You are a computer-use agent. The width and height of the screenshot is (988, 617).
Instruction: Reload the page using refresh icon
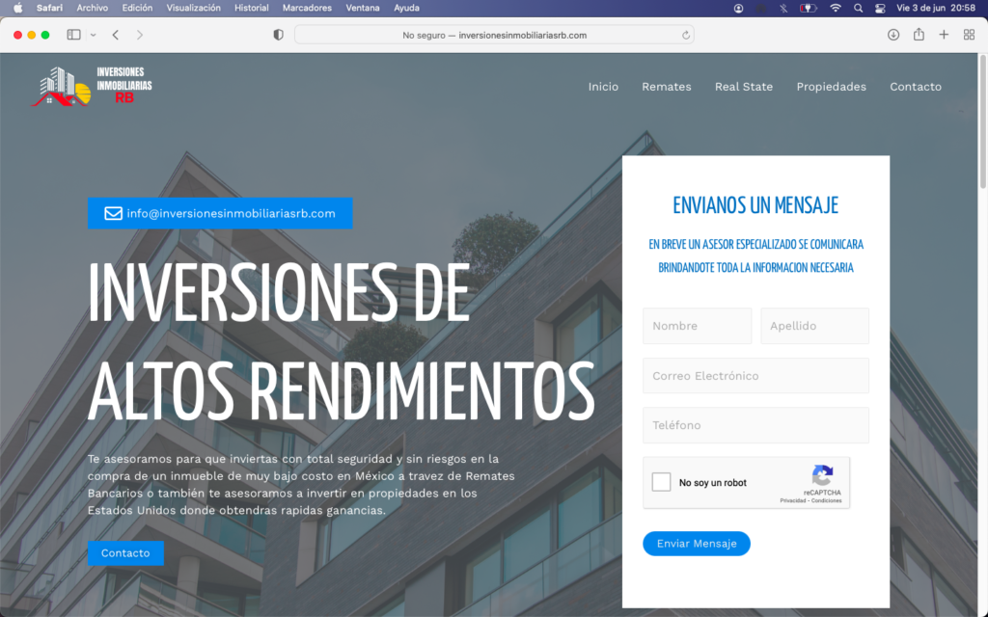pyautogui.click(x=686, y=35)
